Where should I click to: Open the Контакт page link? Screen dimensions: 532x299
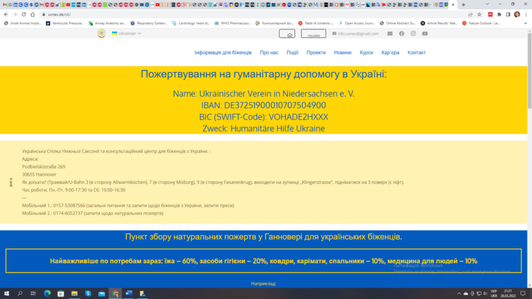click(x=416, y=53)
